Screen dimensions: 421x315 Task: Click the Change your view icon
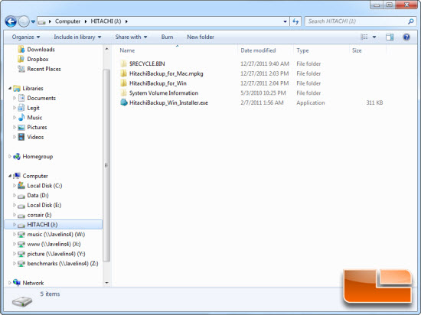coord(364,37)
